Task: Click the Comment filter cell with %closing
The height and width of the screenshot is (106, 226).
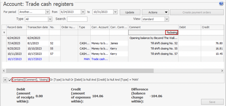Action: pyautogui.click(x=153, y=32)
